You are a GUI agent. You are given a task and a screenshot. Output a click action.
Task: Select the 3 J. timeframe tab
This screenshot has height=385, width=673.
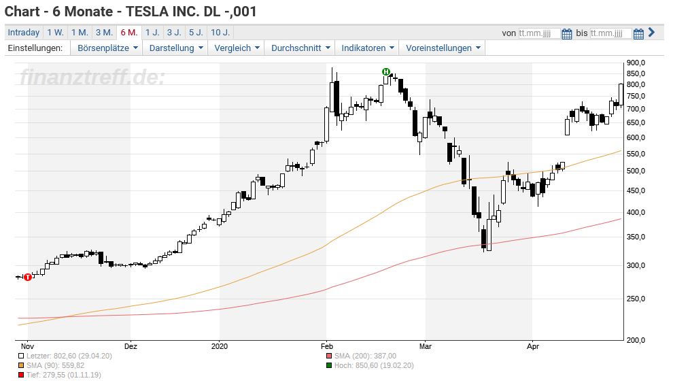click(174, 33)
